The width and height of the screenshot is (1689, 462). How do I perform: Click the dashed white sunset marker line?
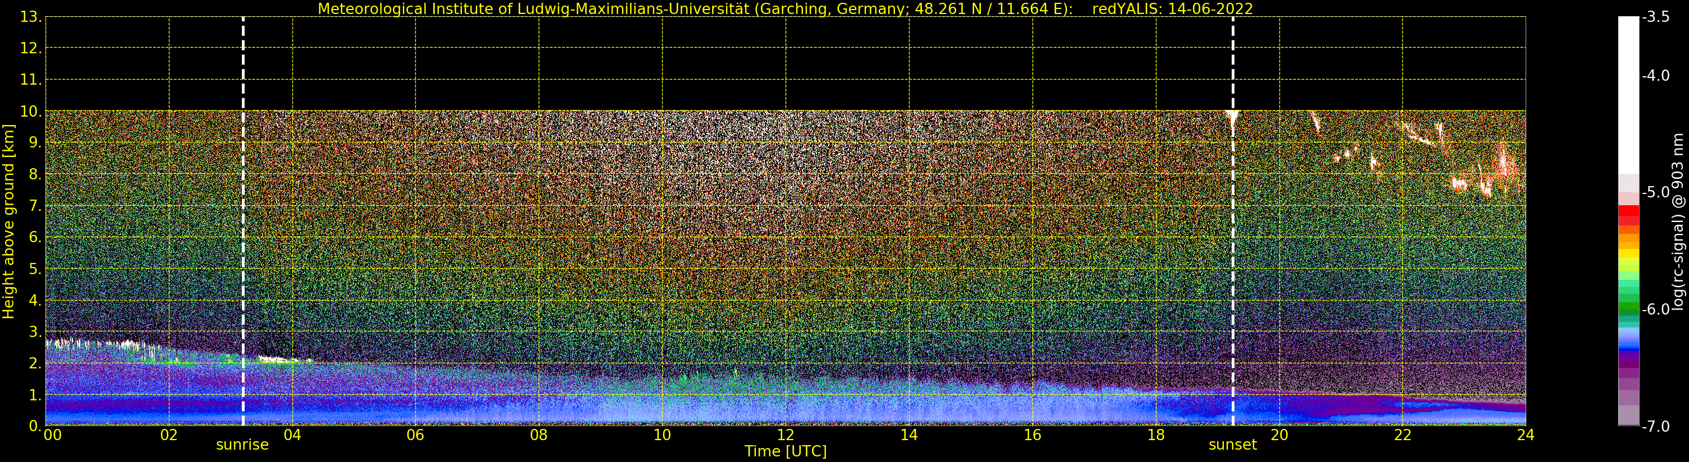click(1233, 221)
